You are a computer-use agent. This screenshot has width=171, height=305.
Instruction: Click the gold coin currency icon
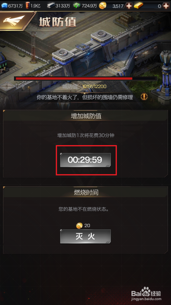click(103, 6)
